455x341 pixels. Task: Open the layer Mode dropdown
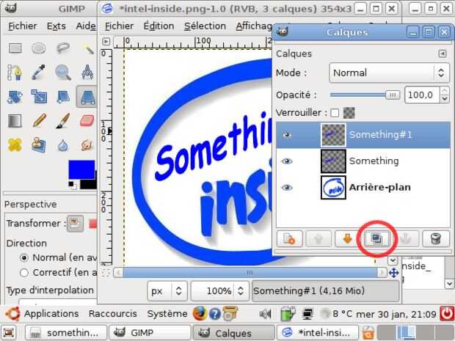pyautogui.click(x=390, y=73)
